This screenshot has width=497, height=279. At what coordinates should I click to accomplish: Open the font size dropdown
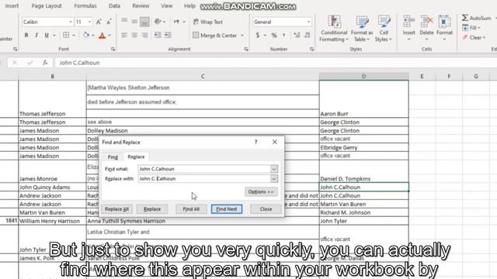click(90, 22)
